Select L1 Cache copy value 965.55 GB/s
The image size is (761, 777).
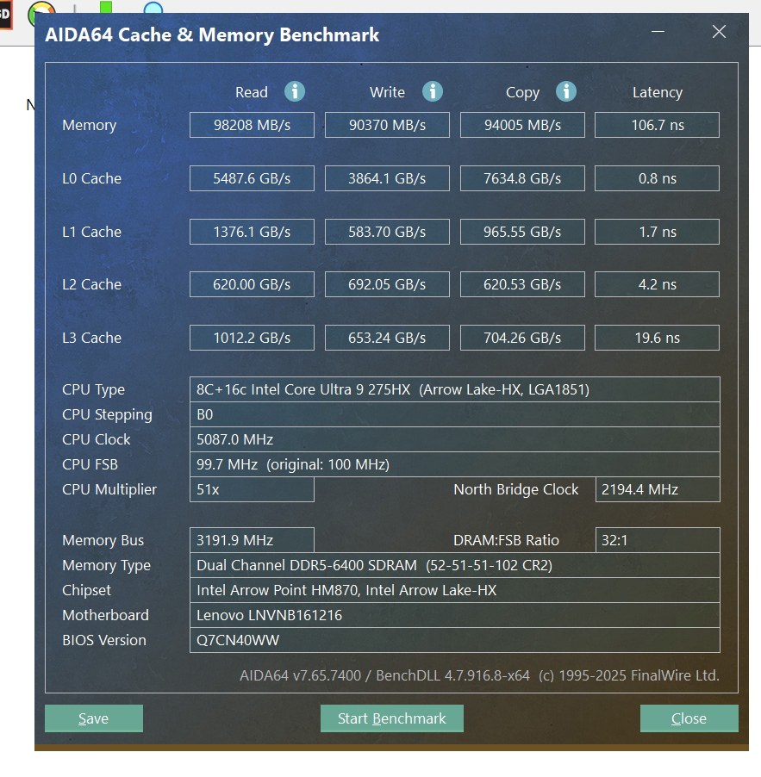point(522,232)
